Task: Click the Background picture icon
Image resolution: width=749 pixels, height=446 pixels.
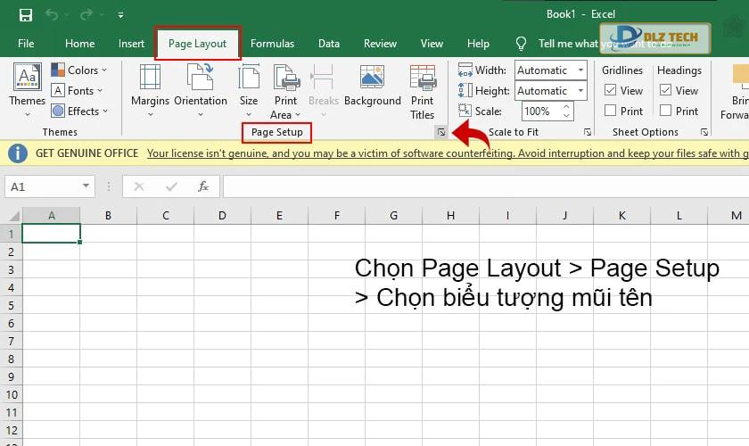Action: click(x=372, y=77)
